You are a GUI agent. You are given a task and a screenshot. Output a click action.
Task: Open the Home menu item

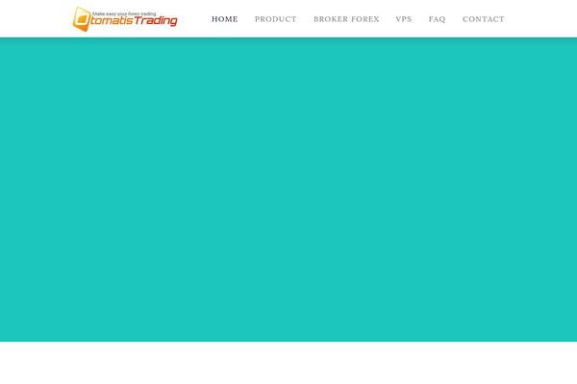tap(224, 19)
